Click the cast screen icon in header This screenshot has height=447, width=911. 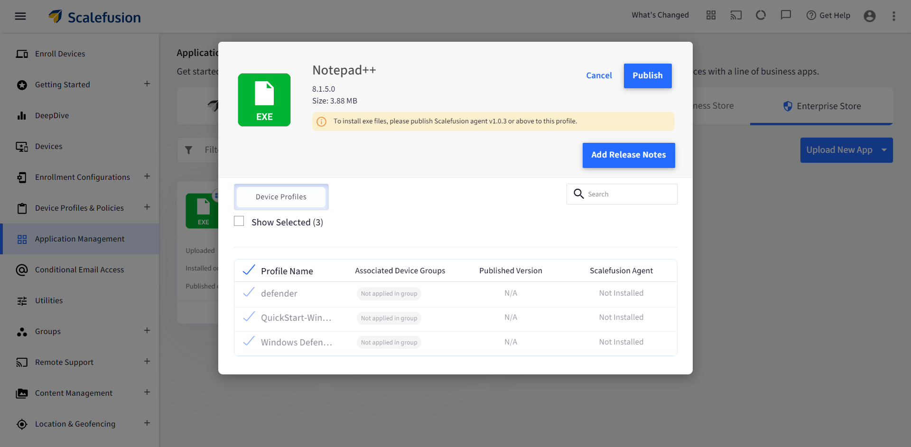(x=736, y=15)
